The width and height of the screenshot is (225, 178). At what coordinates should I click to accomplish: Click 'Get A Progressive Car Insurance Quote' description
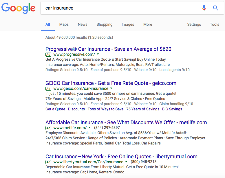tap(106, 60)
